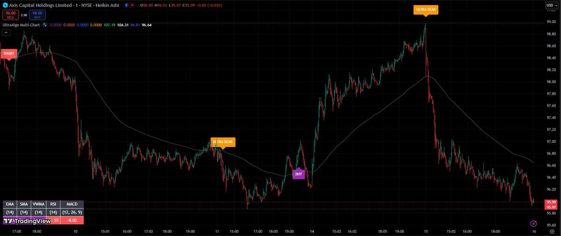Click the 18:05 time axis label
561x236 pixels.
click(x=382, y=231)
